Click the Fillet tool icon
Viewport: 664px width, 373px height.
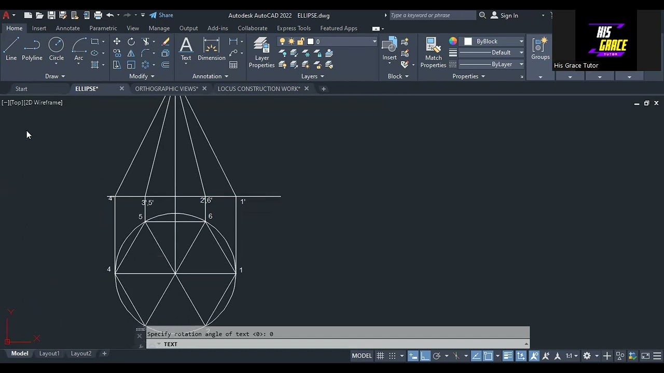click(x=146, y=53)
